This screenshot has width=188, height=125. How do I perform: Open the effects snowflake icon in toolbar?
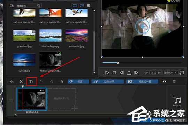pyautogui.click(x=164, y=82)
